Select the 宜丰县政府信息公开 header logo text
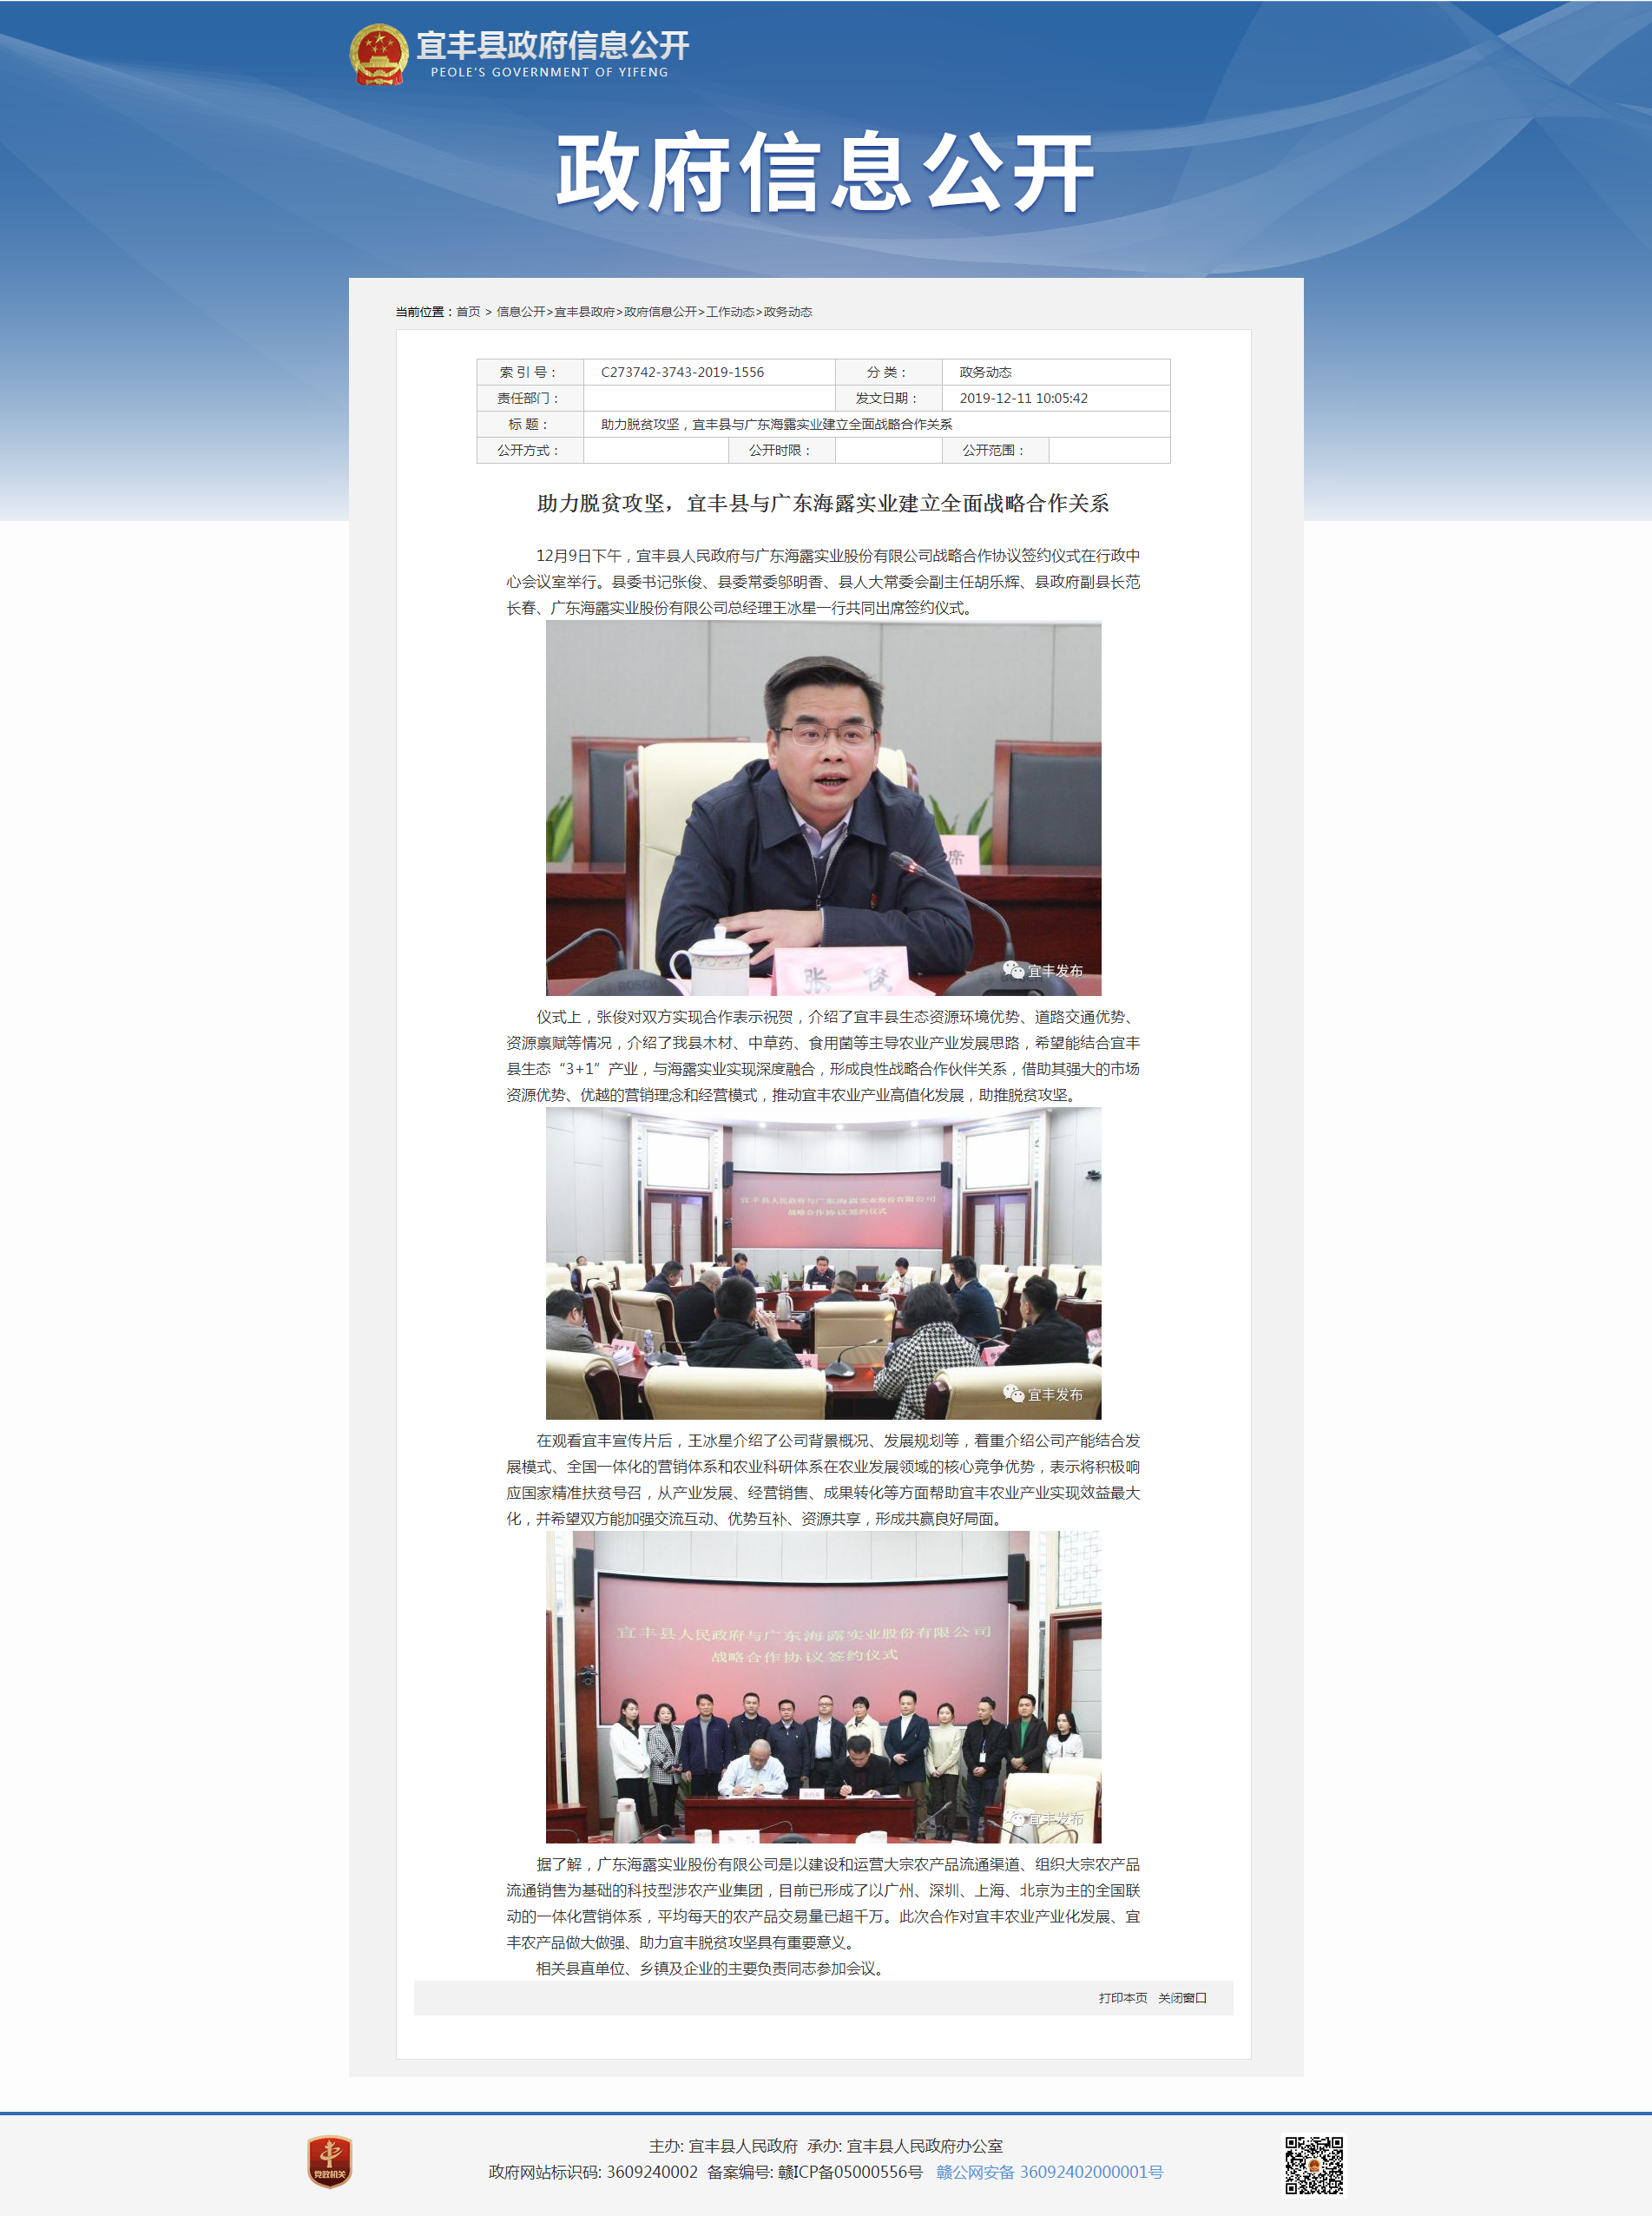 (x=557, y=43)
